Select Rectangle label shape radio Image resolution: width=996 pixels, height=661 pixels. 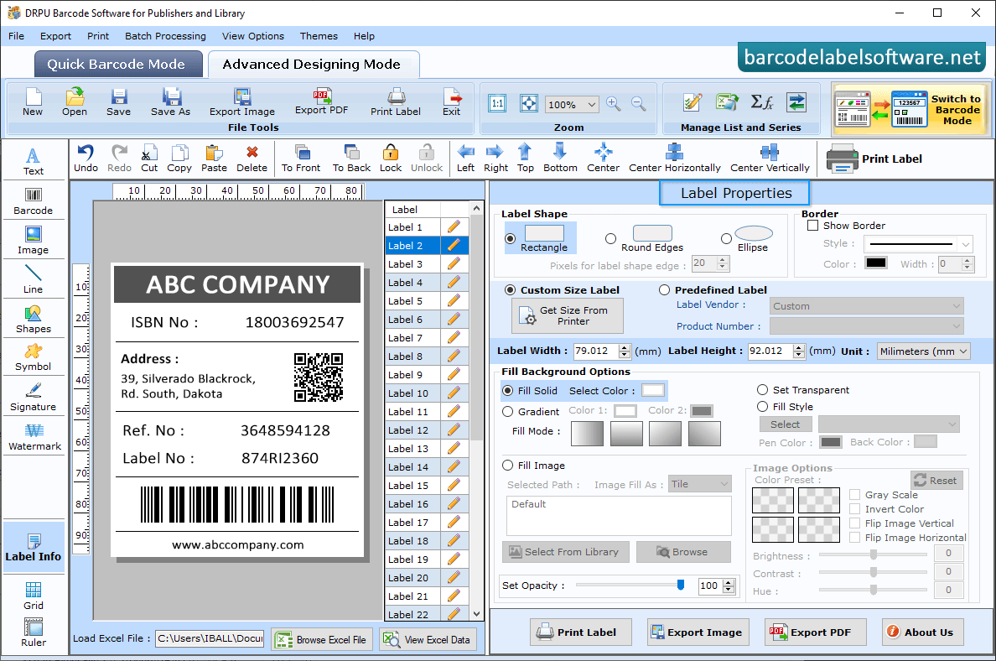(x=510, y=239)
